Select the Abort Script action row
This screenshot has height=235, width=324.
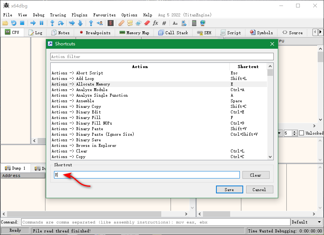tap(159, 73)
